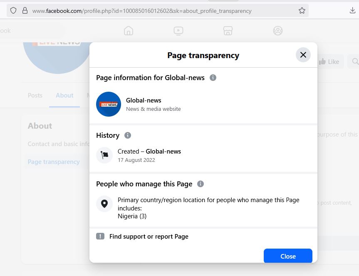Click the 'Nigeria (3)' location text
359x276 pixels.
132,216
